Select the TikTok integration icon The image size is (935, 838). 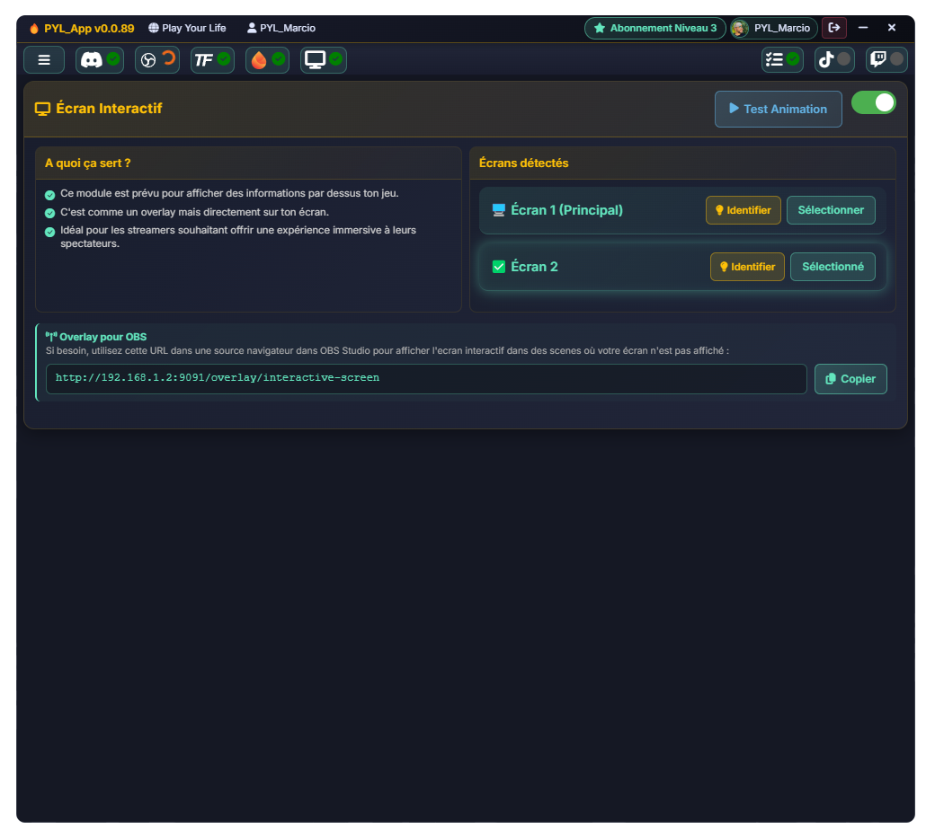coord(828,60)
